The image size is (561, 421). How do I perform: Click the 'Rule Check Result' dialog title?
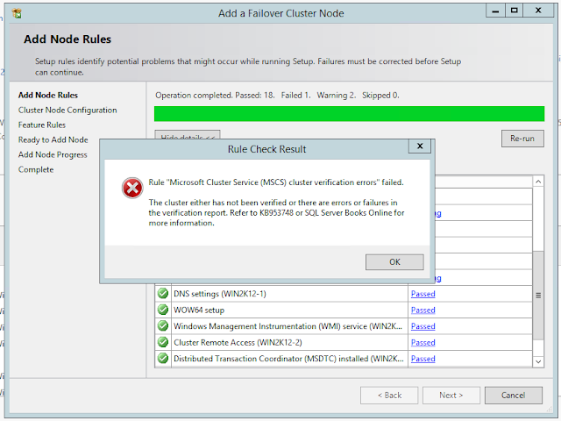266,149
